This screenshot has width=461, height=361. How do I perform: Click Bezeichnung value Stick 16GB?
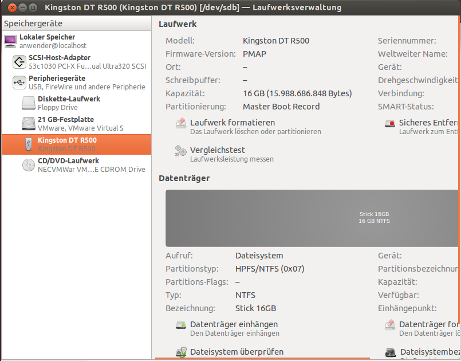tap(255, 308)
